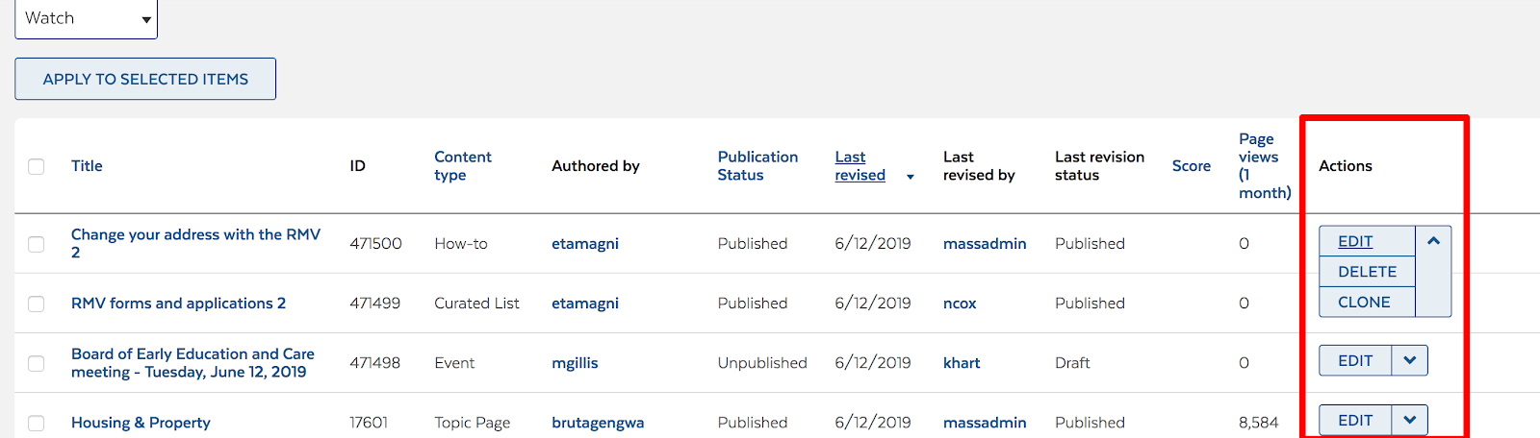Check the Change your address row checkbox

tap(37, 244)
